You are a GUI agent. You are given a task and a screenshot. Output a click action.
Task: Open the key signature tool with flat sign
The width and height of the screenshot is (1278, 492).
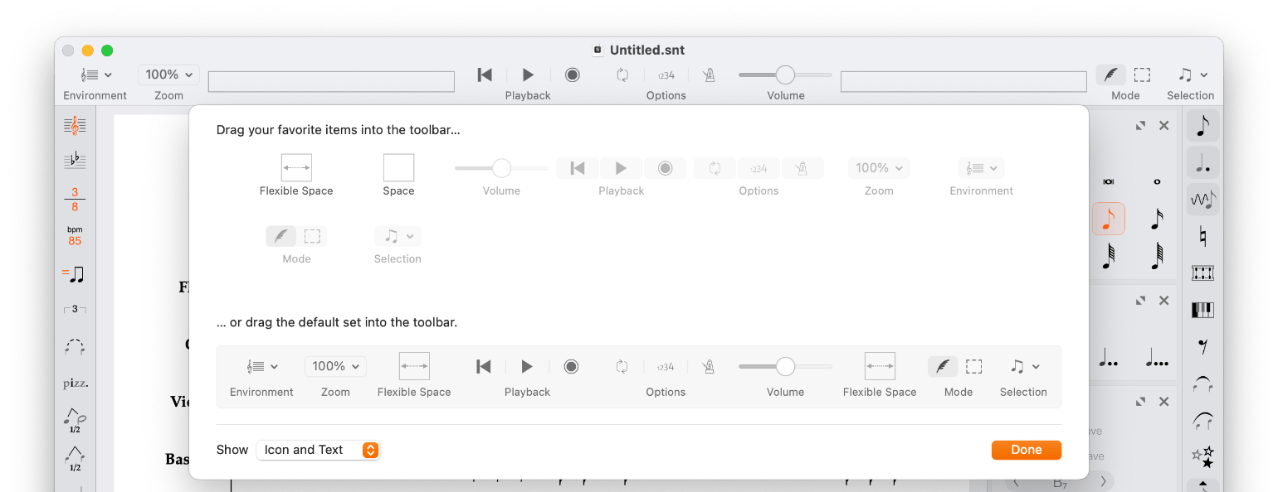[x=76, y=161]
